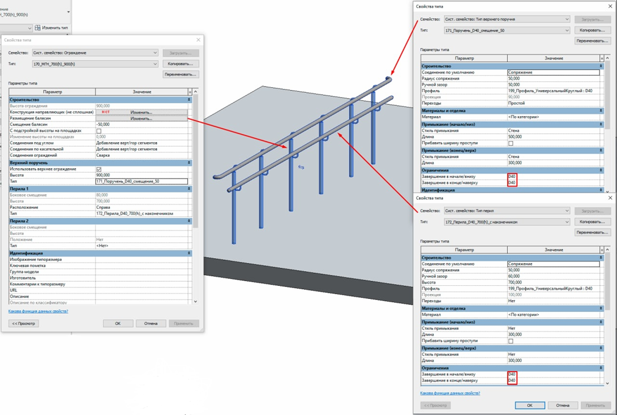
Task: Toggle С подстройкой высоты на площадках checkbox
Action: [x=98, y=131]
